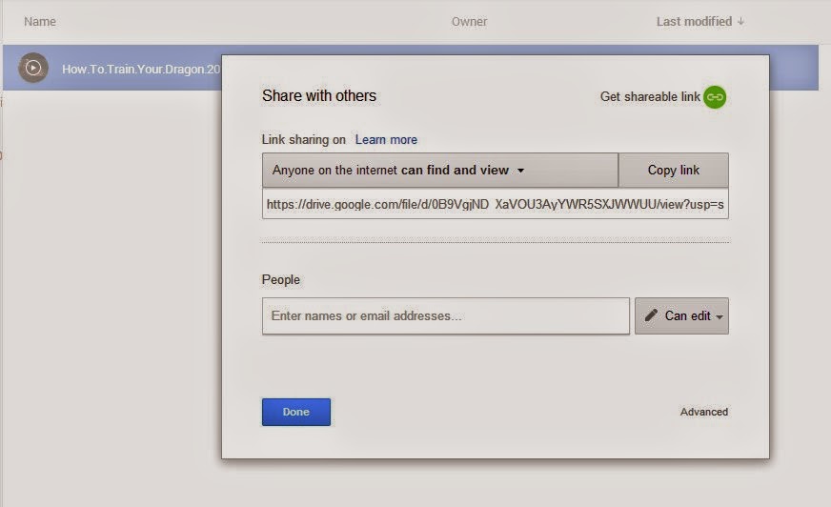Click the blue Done button
Screen dimensions: 831x507
295,412
